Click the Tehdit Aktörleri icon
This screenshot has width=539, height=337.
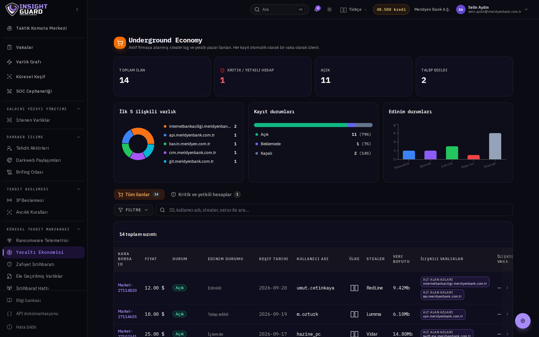point(9,148)
